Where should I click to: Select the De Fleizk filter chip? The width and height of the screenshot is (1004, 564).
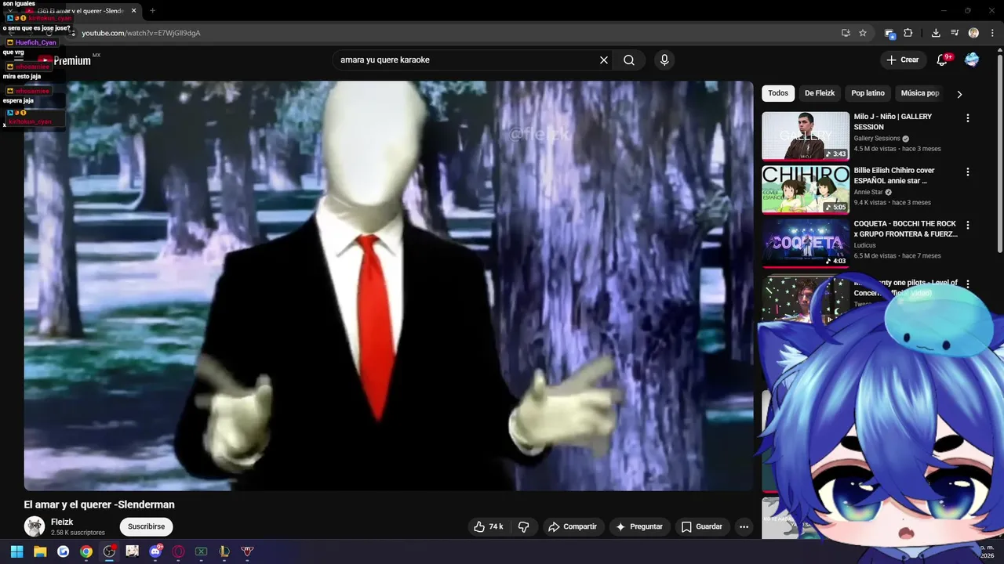[820, 93]
